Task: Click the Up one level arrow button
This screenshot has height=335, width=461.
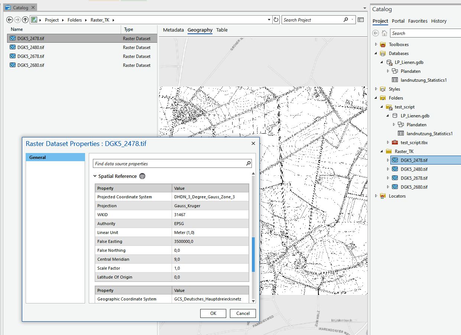Action: [x=25, y=20]
